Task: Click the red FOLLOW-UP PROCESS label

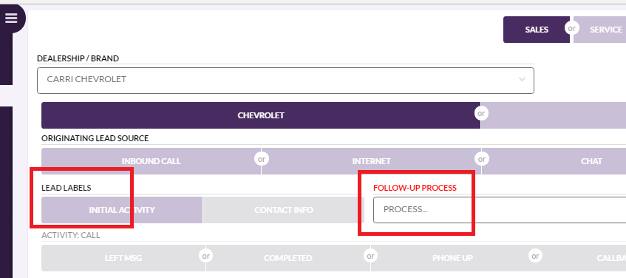Action: coord(415,188)
